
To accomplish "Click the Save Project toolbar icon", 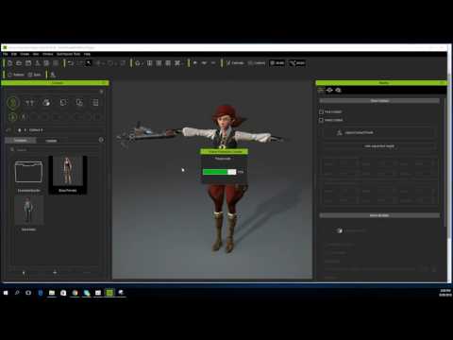I will pos(28,63).
